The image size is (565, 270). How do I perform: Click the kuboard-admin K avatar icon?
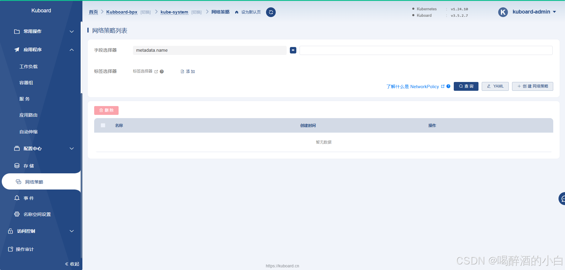pos(503,12)
